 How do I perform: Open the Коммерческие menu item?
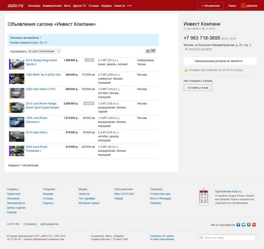click(x=52, y=6)
